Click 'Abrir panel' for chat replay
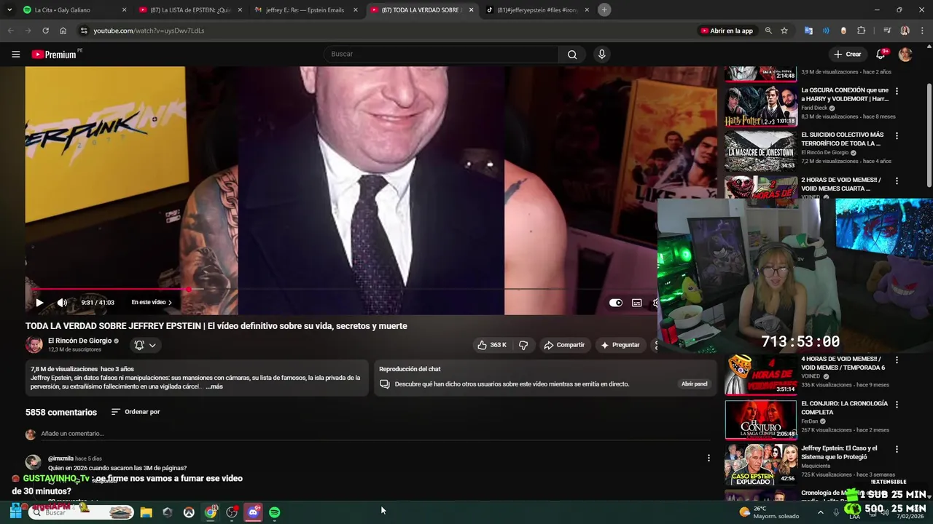Viewport: 933px width, 524px height. [694, 384]
